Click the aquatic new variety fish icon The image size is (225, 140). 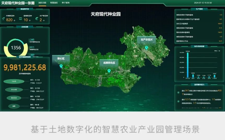37,20
